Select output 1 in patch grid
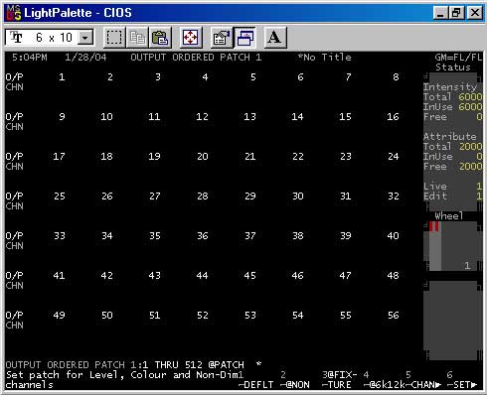Screen dimensions: 487x395 pos(62,77)
